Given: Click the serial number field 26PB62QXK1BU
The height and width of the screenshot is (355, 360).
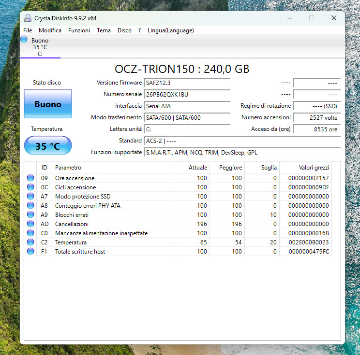Looking at the screenshot, I should point(187,94).
